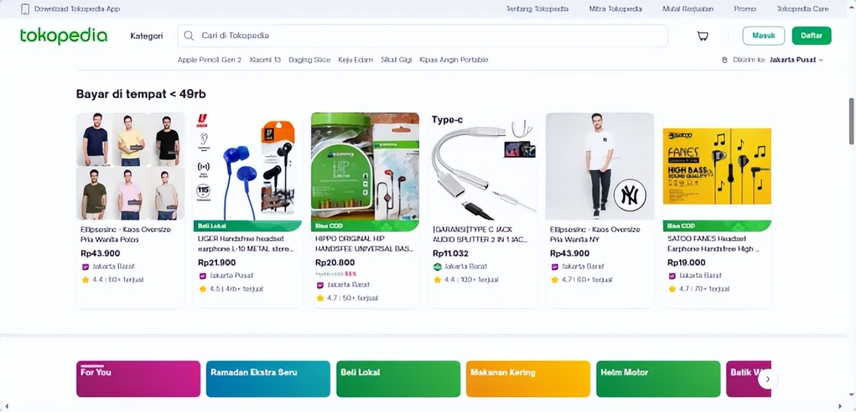Click the search magnifier icon

point(189,36)
